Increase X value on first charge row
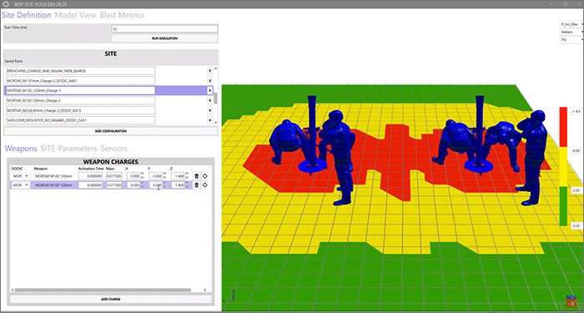 [143, 174]
